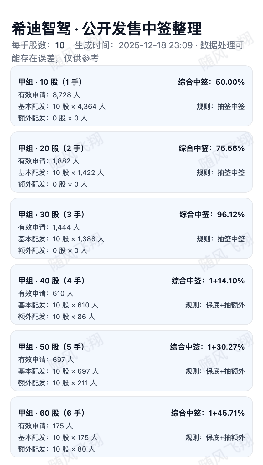Select the 甲组 · 50 股（5 手） heading
Screen dimensions: 263x465
pos(51,347)
